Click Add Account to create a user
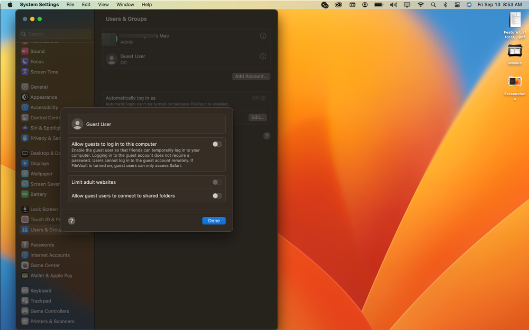The image size is (529, 330). (251, 76)
